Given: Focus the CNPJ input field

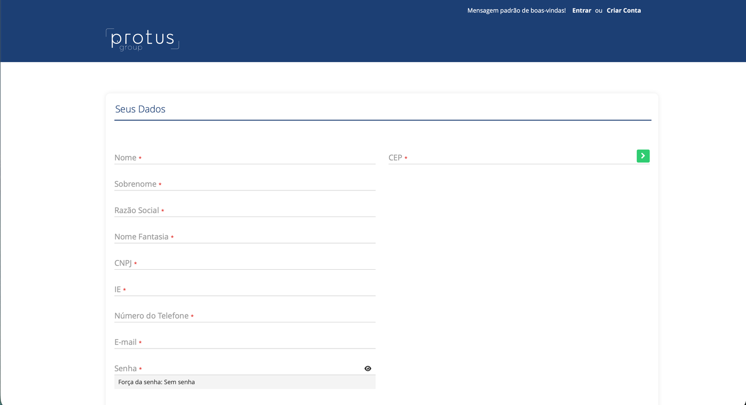Looking at the screenshot, I should 245,263.
